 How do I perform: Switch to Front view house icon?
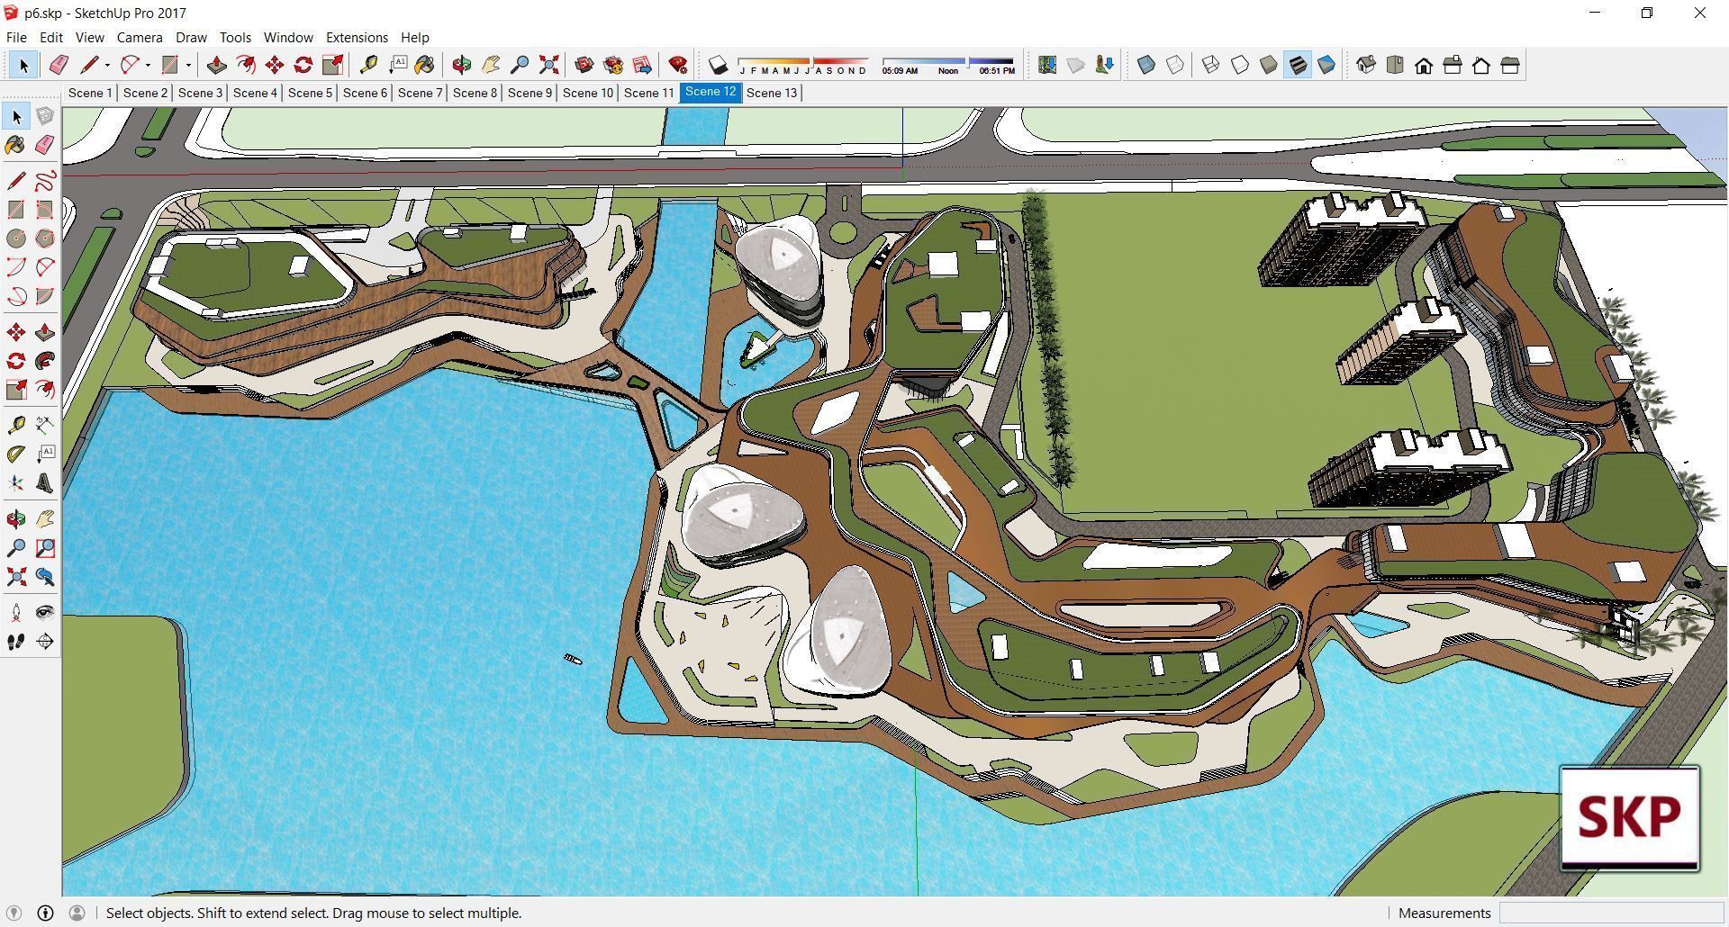click(x=1424, y=65)
